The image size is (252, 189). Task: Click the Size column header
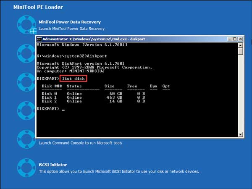[110, 86]
